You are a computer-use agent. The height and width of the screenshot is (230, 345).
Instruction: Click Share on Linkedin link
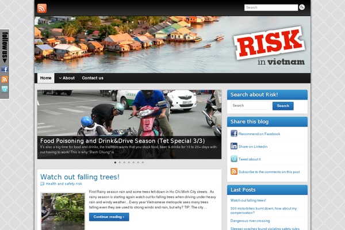(253, 147)
